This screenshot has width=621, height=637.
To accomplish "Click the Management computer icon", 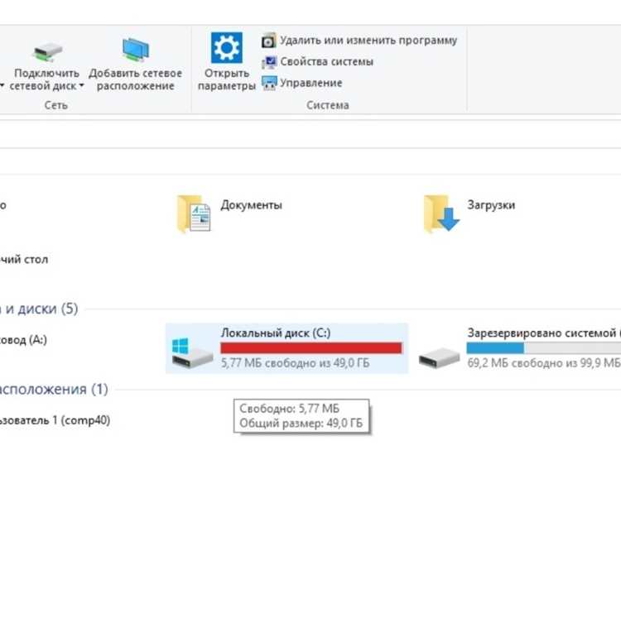I will click(x=269, y=83).
